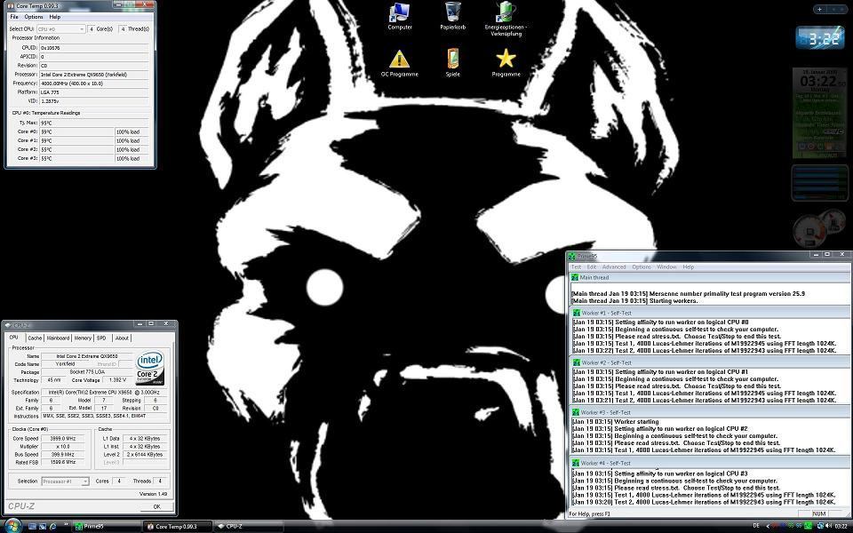This screenshot has height=533, width=853.
Task: Open the Papierkorb recycle bin icon
Action: [x=452, y=15]
